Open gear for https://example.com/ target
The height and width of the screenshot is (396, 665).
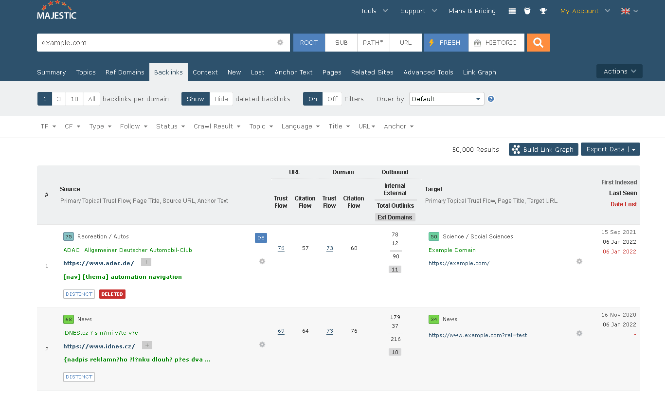[x=579, y=261]
